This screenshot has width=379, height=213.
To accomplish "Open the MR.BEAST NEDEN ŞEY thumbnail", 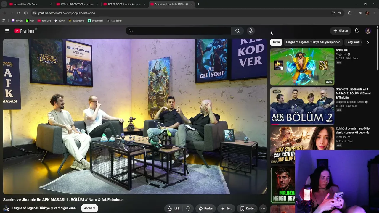I will pos(283,185).
